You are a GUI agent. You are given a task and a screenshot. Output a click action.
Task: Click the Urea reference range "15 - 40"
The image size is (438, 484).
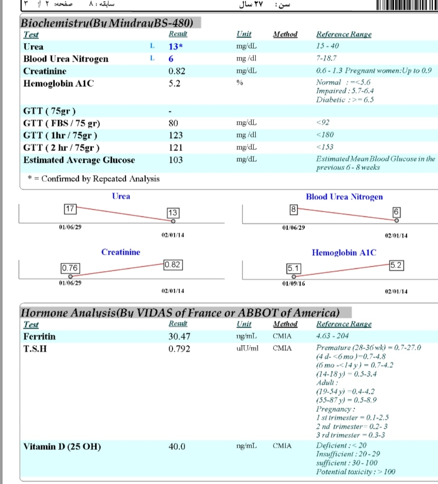coord(327,46)
